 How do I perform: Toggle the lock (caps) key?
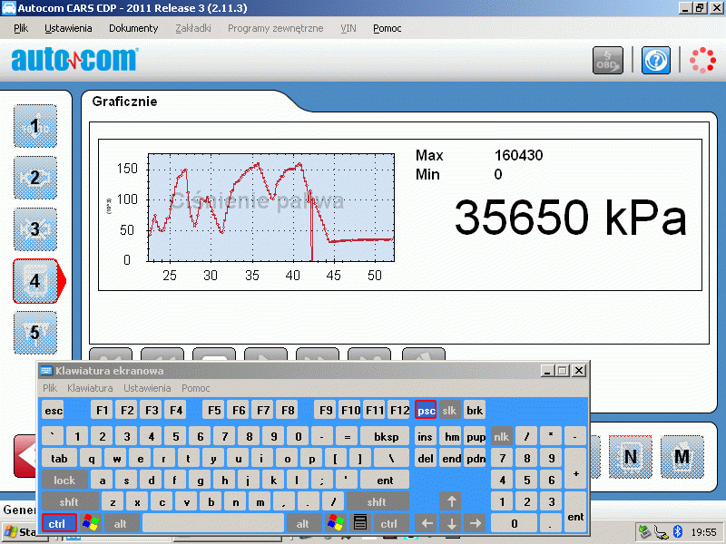[64, 481]
